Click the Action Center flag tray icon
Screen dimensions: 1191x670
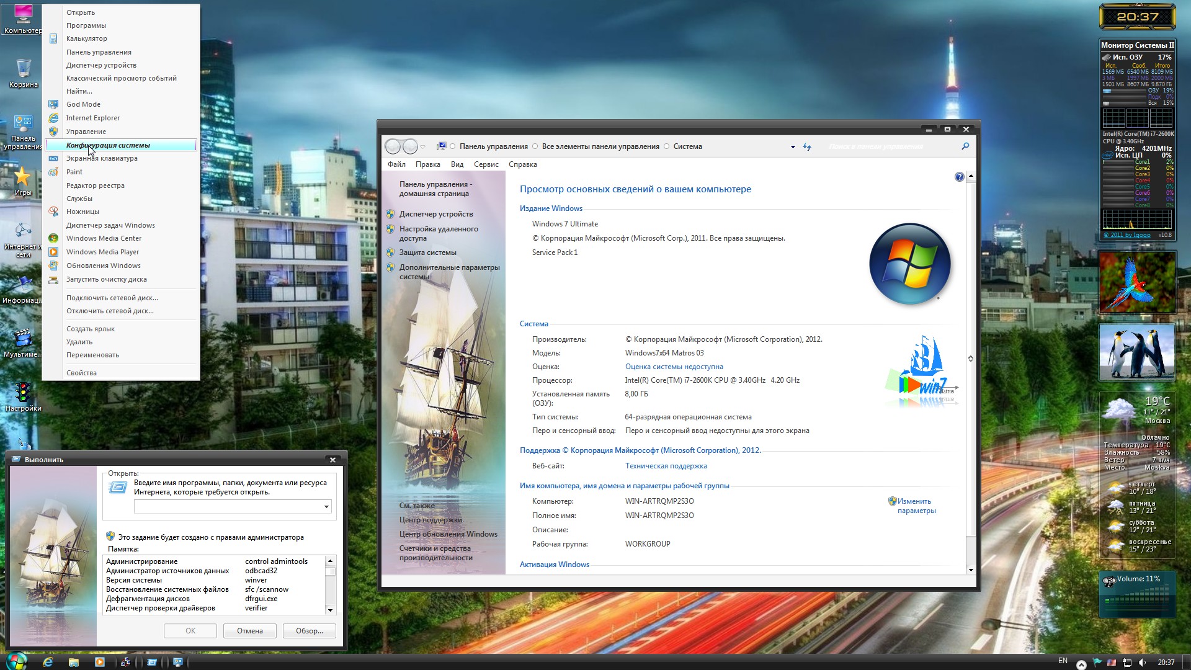tap(1097, 663)
